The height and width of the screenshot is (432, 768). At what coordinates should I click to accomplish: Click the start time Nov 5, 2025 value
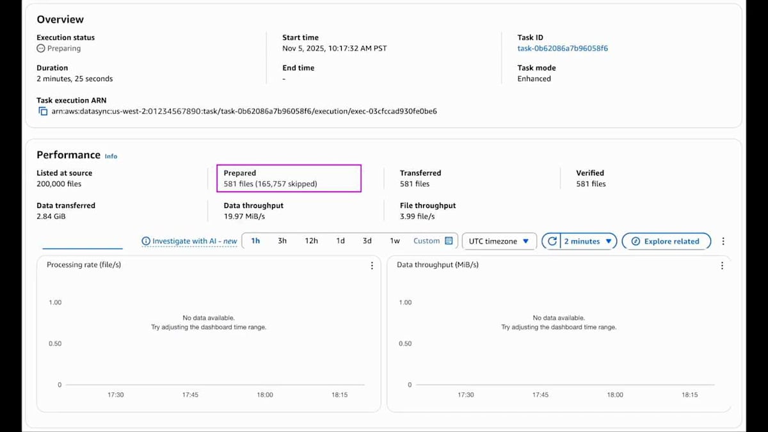335,49
